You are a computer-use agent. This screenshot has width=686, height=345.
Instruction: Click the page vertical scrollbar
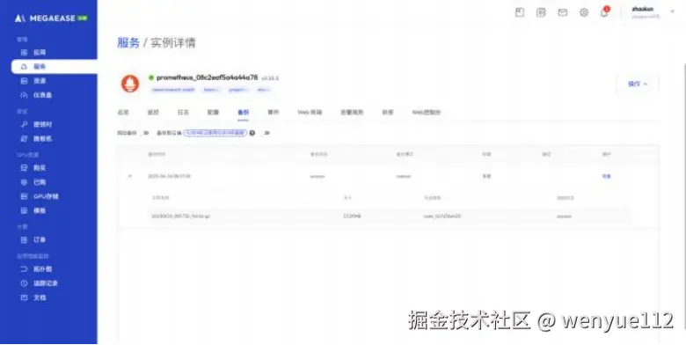tap(684, 197)
